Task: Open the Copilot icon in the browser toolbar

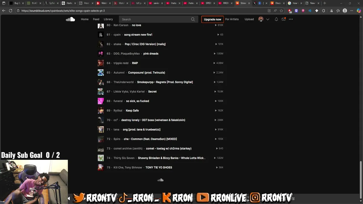Action: tap(359, 10)
